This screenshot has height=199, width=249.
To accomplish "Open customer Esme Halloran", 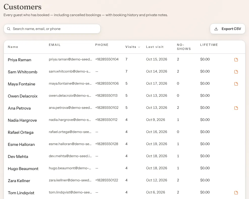I will pyautogui.click(x=21, y=145).
